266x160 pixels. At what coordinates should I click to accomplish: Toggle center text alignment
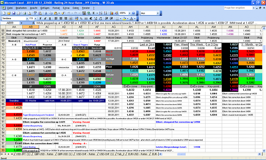pyautogui.click(x=61, y=18)
